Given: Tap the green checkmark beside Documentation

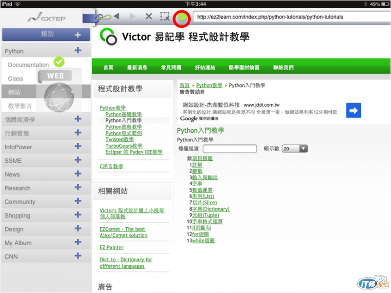Looking at the screenshot, I should pos(59,62).
